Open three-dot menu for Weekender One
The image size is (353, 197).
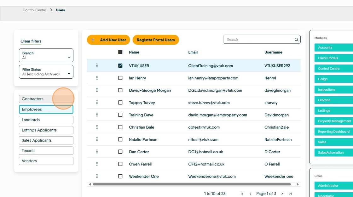pyautogui.click(x=97, y=176)
